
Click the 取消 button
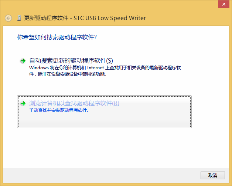pos(213,176)
